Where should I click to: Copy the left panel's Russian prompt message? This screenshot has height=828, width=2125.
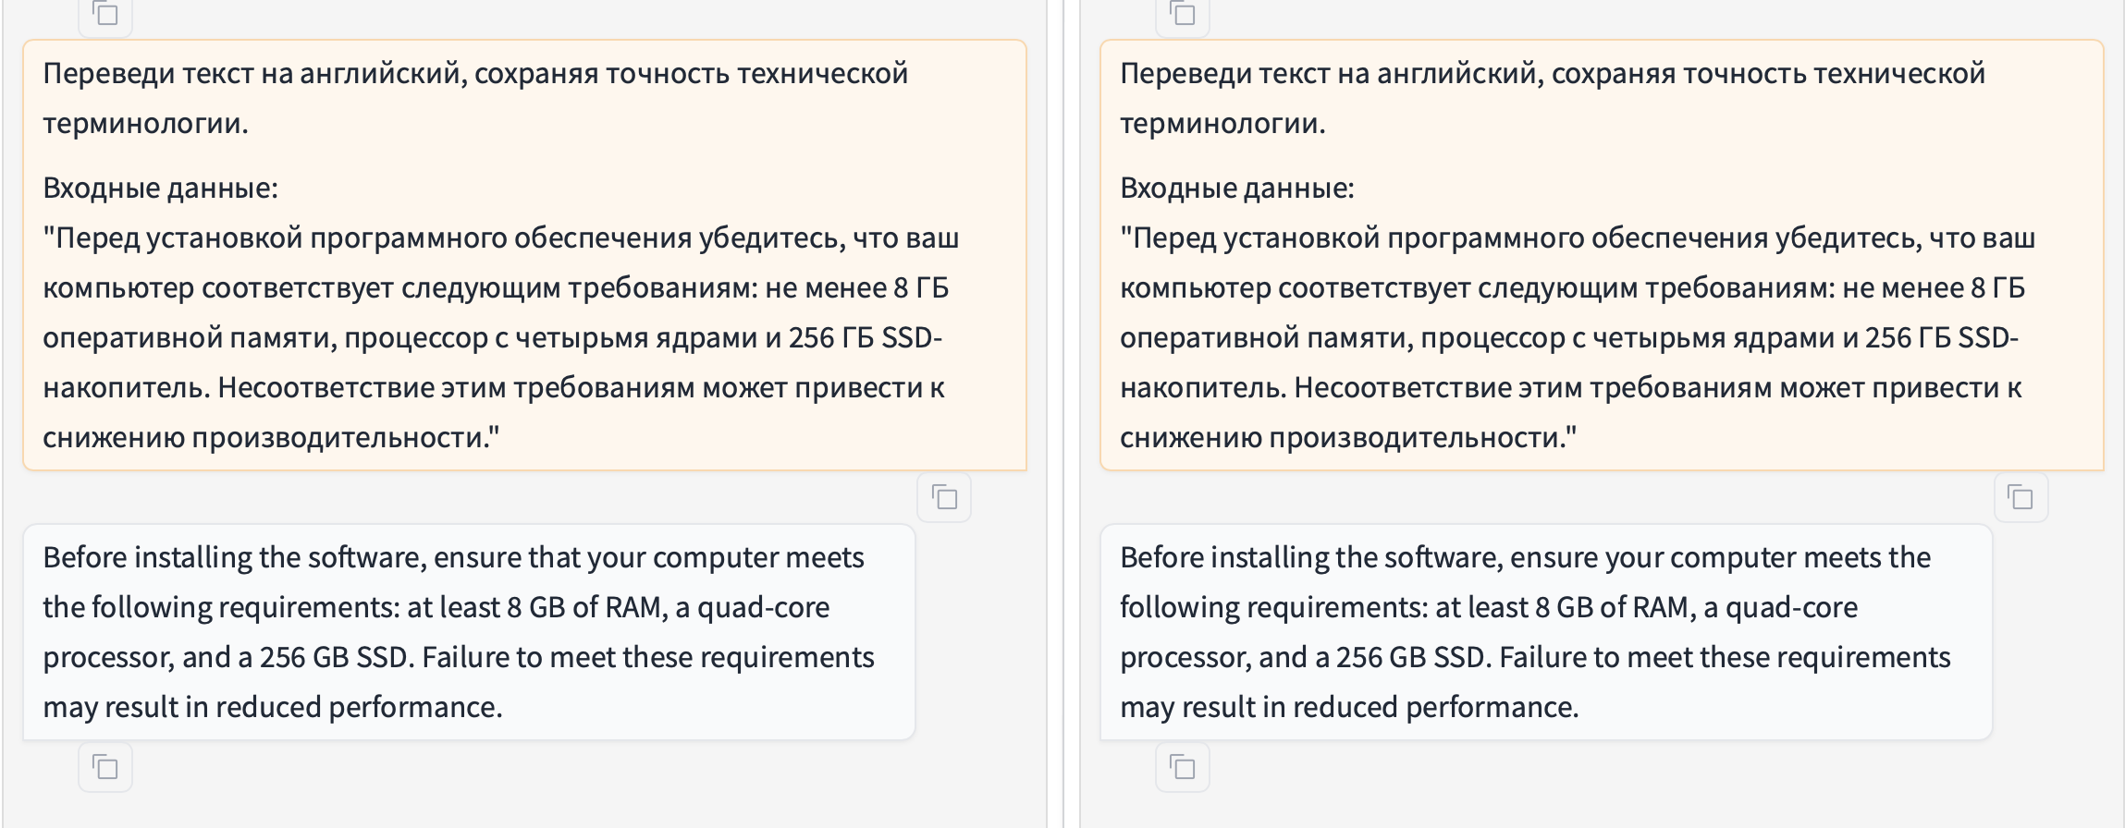944,498
